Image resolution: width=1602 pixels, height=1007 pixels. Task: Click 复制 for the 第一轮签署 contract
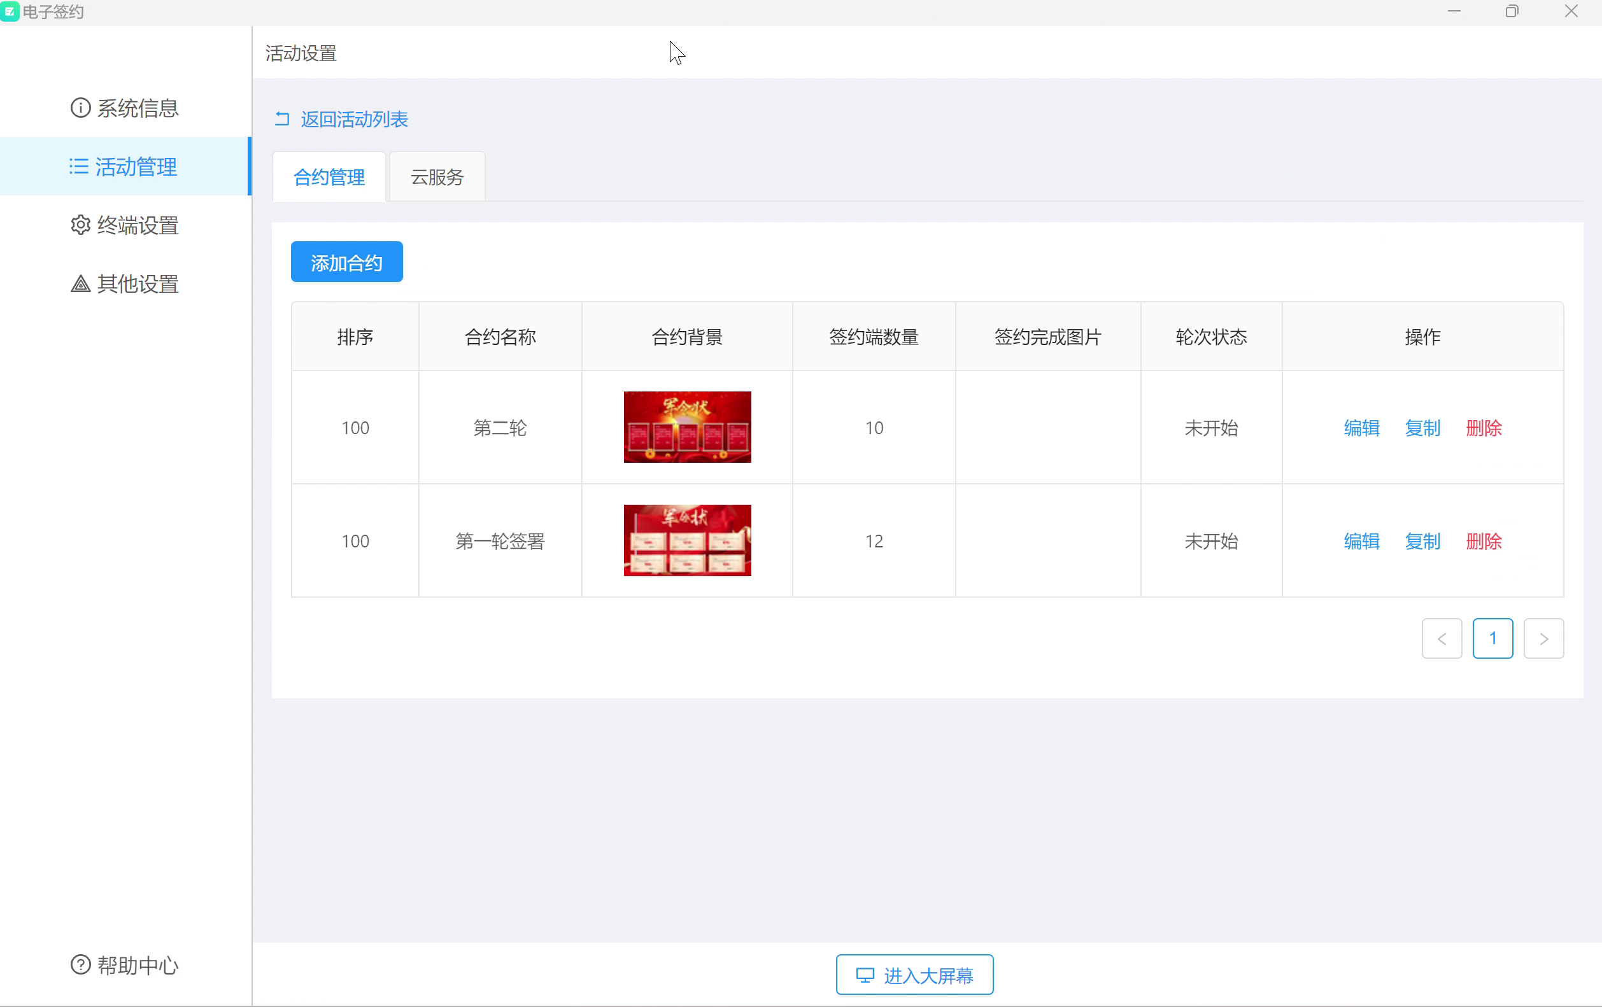(1422, 541)
